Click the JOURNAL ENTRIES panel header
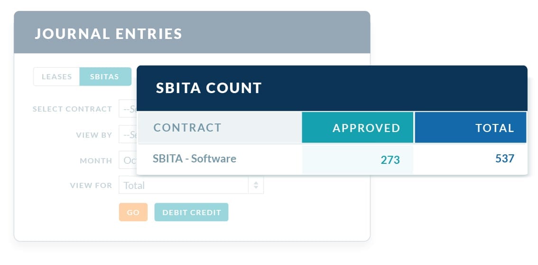Image resolution: width=538 pixels, height=265 pixels. (192, 32)
